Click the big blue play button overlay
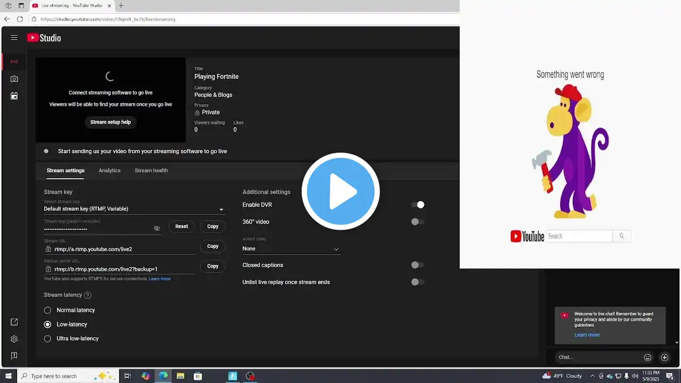The height and width of the screenshot is (383, 681). coord(340,191)
